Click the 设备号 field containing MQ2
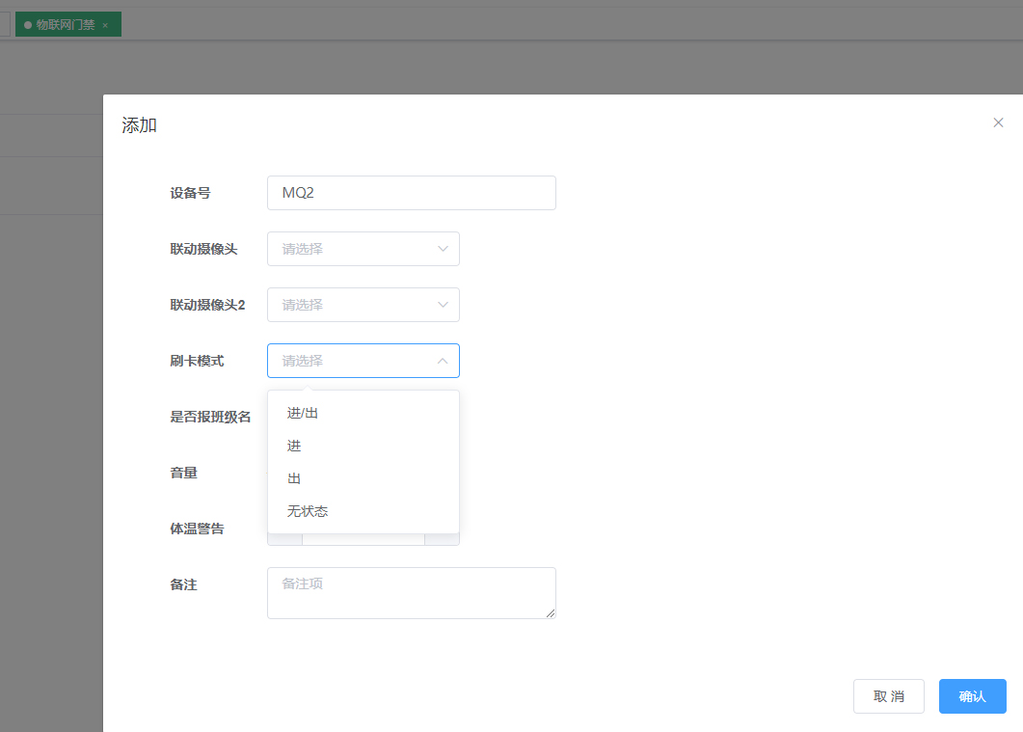The image size is (1023, 732). coord(411,193)
